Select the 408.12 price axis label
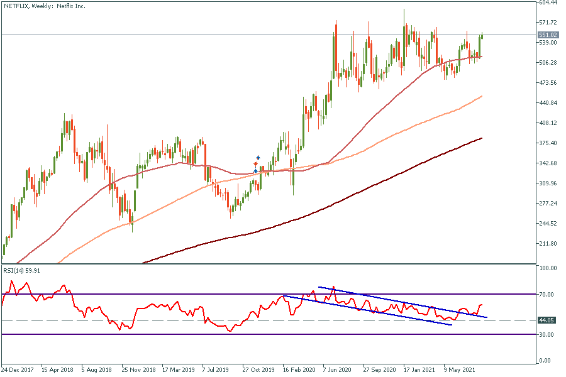The image size is (566, 377). point(548,123)
